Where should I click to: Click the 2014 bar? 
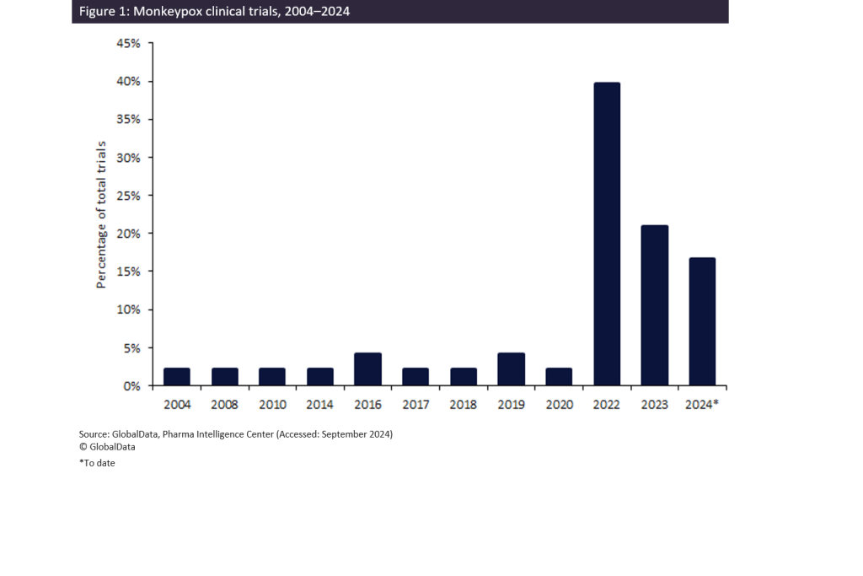pyautogui.click(x=319, y=377)
